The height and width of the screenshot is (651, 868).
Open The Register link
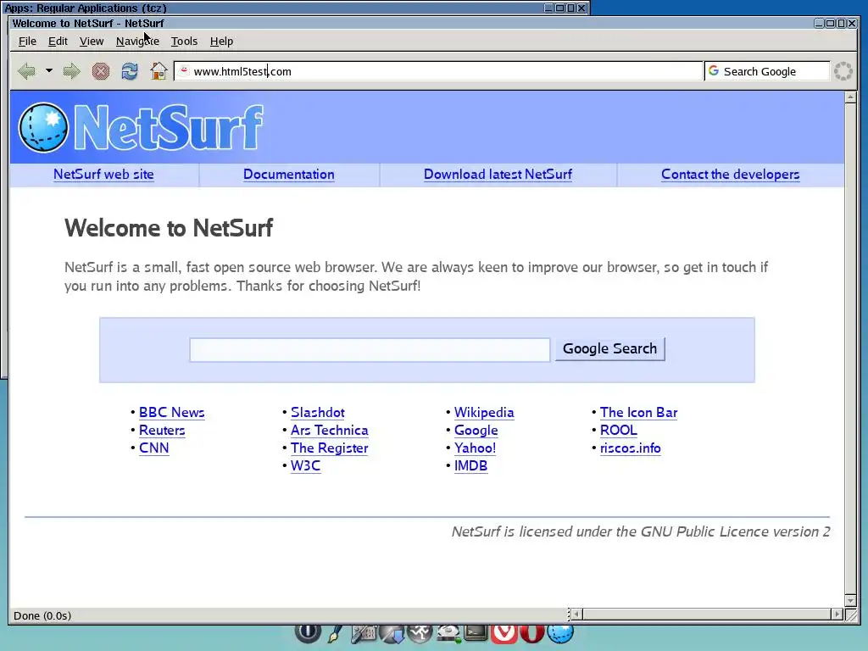pyautogui.click(x=330, y=448)
